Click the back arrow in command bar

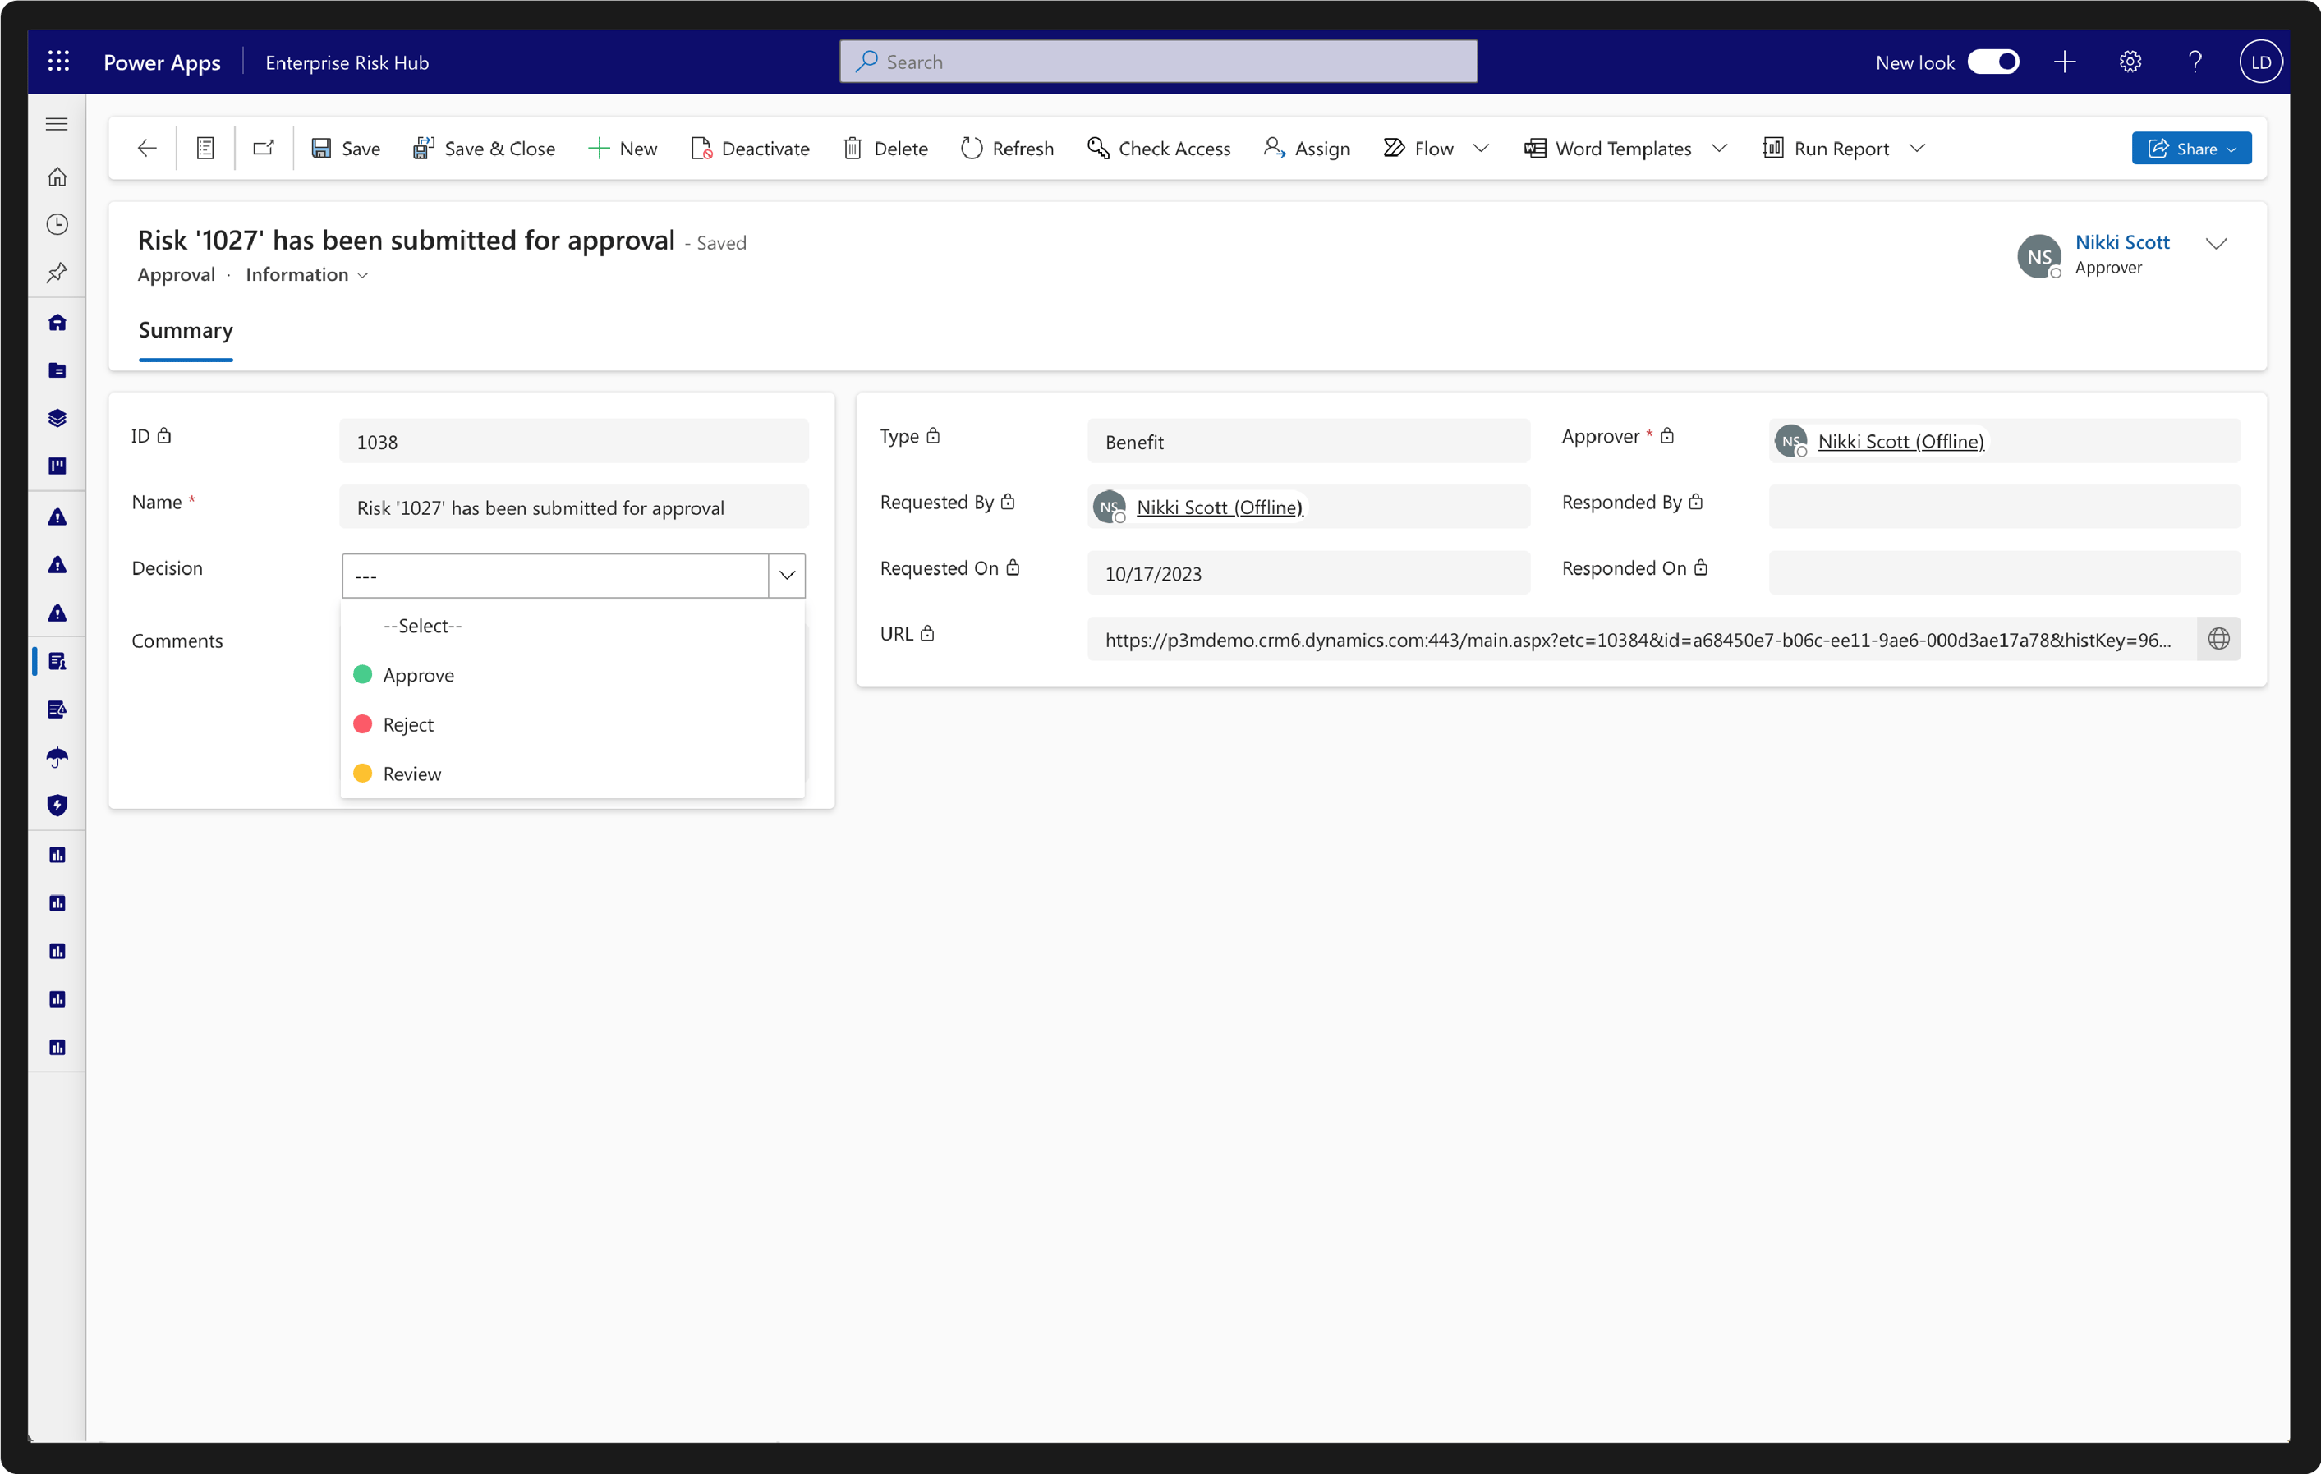(x=146, y=149)
